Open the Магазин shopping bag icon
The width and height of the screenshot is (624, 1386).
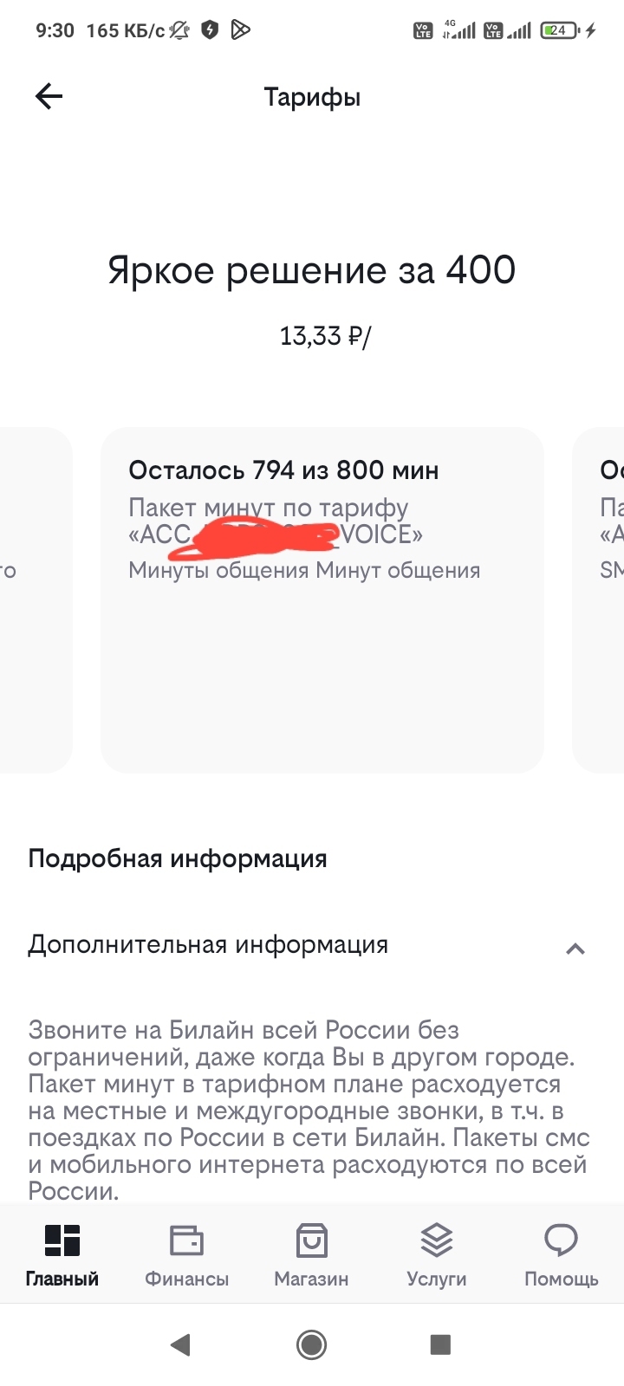pyautogui.click(x=311, y=1240)
